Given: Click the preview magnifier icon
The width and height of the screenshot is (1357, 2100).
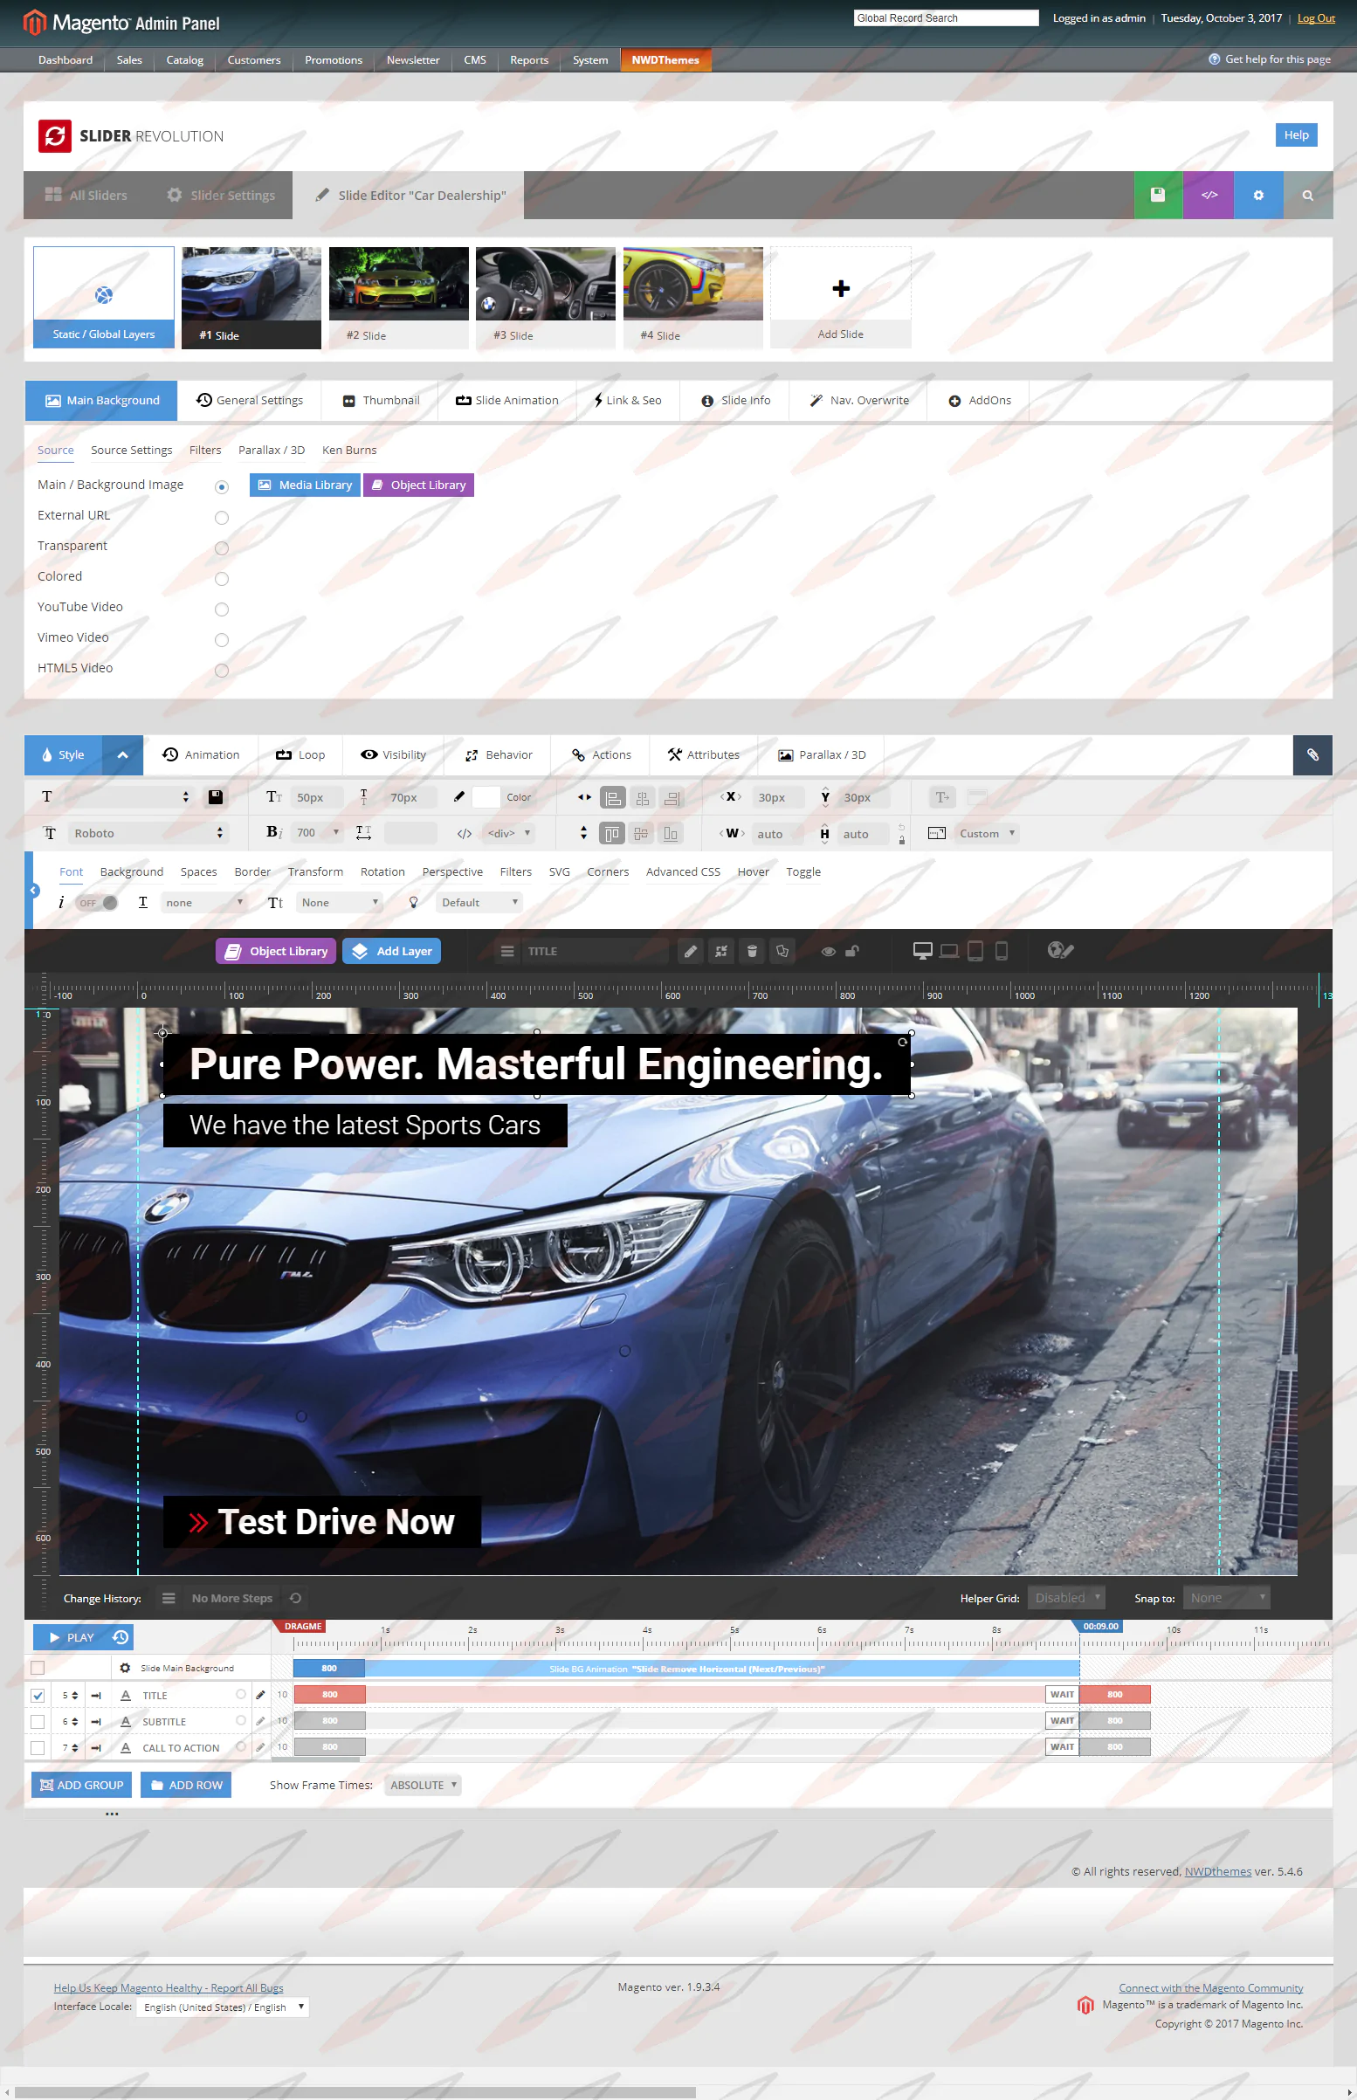Looking at the screenshot, I should (x=1307, y=195).
